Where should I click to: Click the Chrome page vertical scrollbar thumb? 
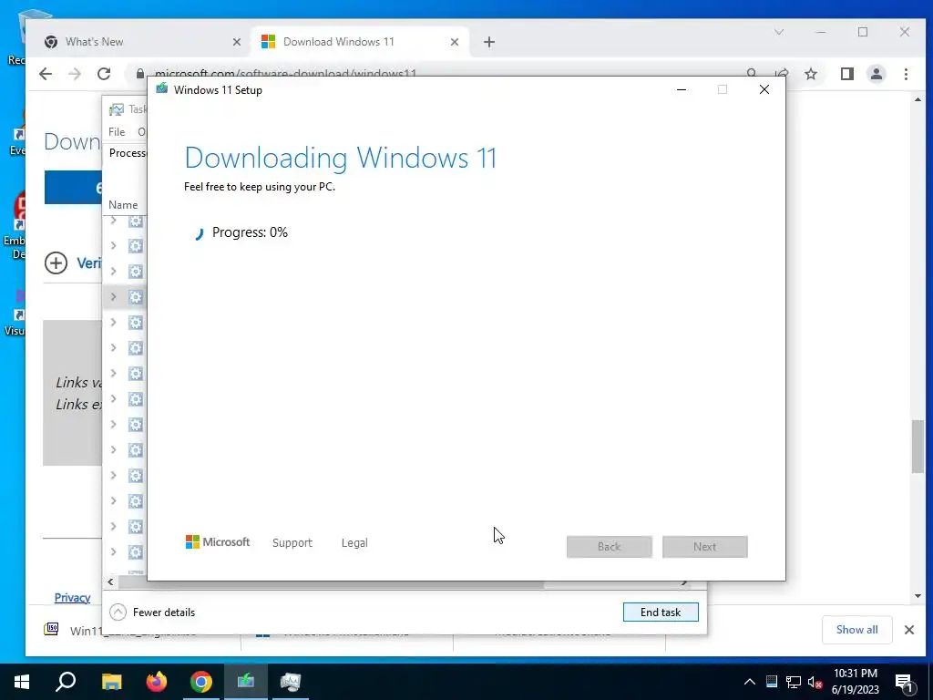[918, 447]
